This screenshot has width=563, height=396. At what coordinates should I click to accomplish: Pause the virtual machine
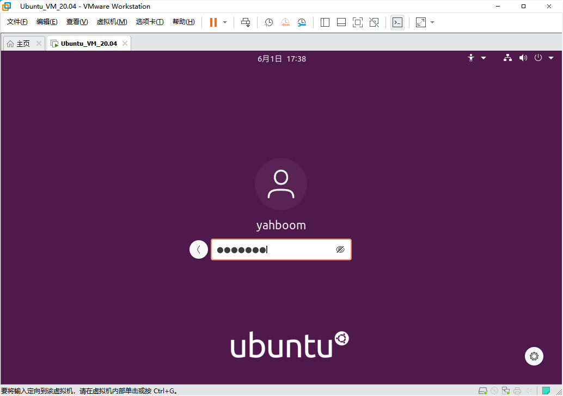(x=213, y=22)
